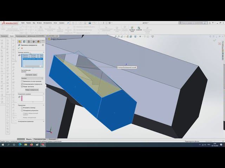Open the Файл menu
Viewport: 225px width, 168px height.
[x=23, y=23]
